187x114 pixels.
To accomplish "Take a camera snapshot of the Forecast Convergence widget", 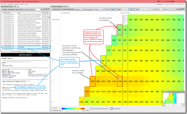I will click(x=179, y=9).
